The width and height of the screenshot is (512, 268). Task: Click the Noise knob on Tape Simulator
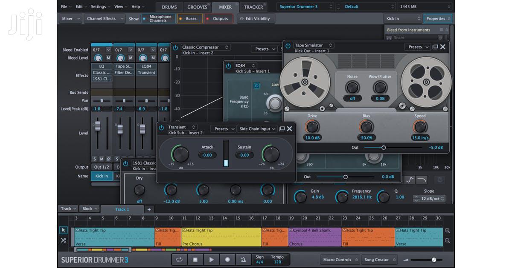[352, 88]
